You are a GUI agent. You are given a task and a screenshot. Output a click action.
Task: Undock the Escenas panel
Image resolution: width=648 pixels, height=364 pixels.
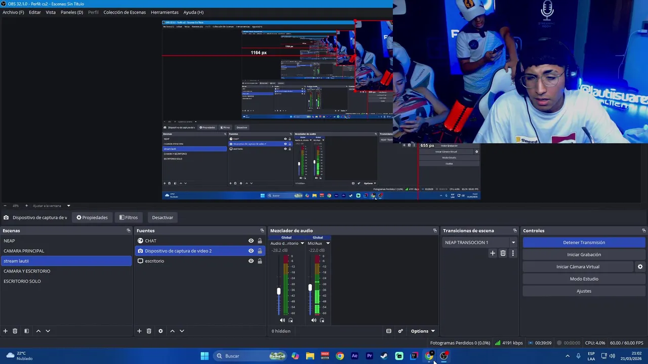pyautogui.click(x=129, y=231)
